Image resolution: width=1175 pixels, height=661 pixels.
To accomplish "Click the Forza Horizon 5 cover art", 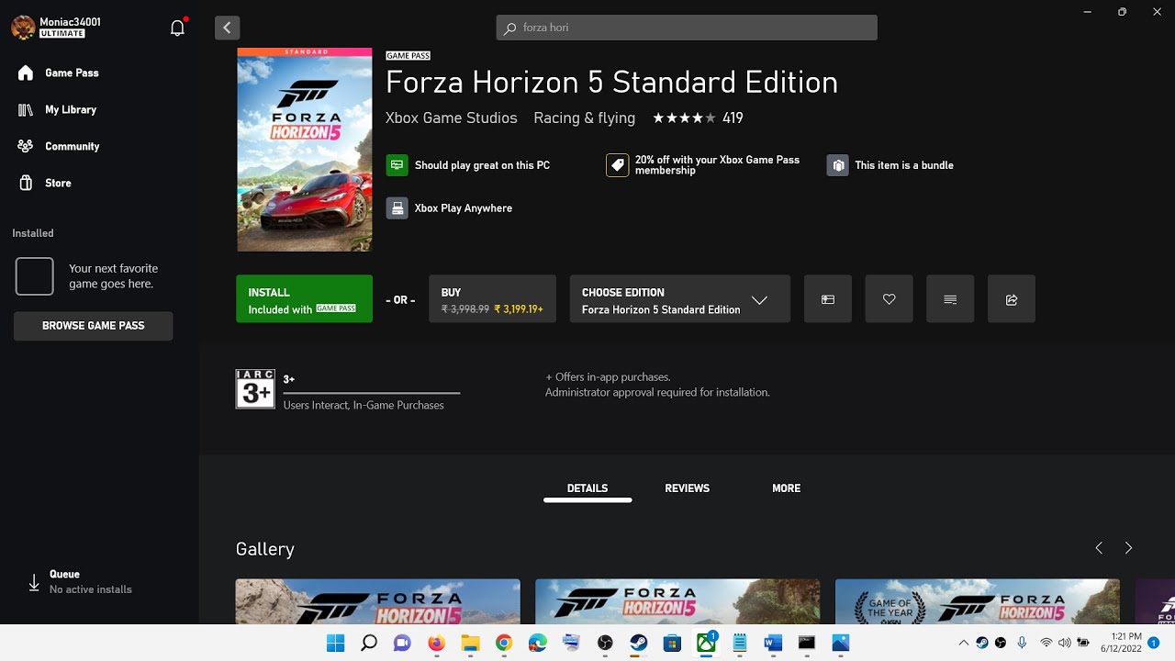I will coord(305,150).
